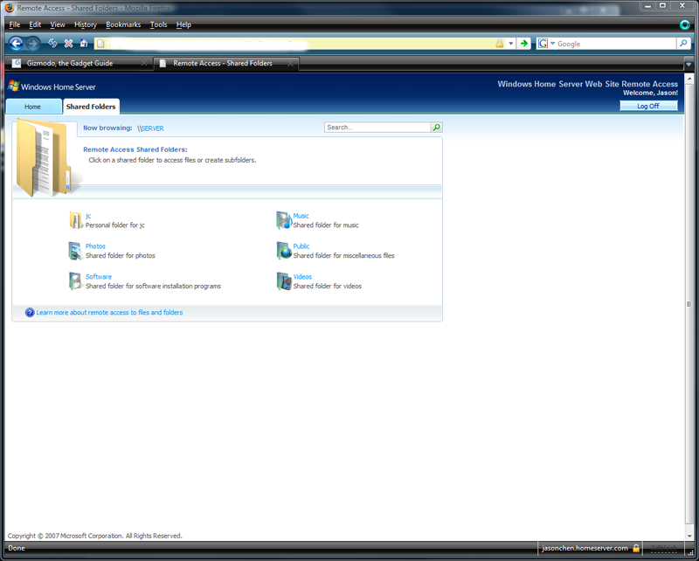Open the Bookmarks menu
The width and height of the screenshot is (699, 561).
point(123,24)
